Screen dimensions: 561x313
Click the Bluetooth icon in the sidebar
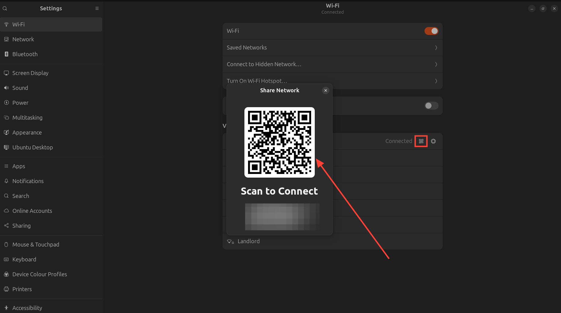click(6, 54)
